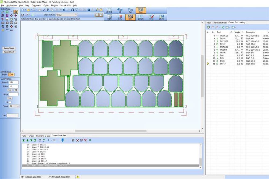This screenshot has width=269, height=179.
Task: Click the highlighted Order Mode palette icon
Action: click(x=16, y=12)
